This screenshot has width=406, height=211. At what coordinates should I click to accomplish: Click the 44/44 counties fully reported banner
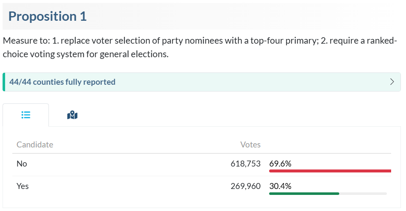[x=202, y=82]
